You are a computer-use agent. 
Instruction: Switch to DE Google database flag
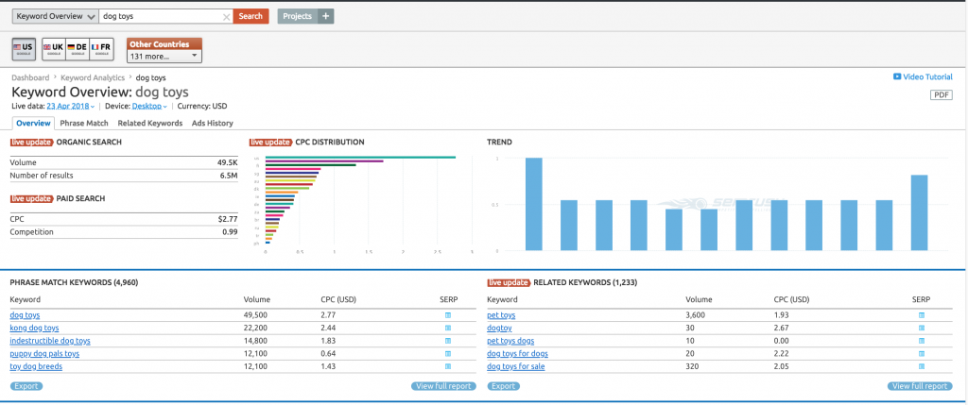78,49
